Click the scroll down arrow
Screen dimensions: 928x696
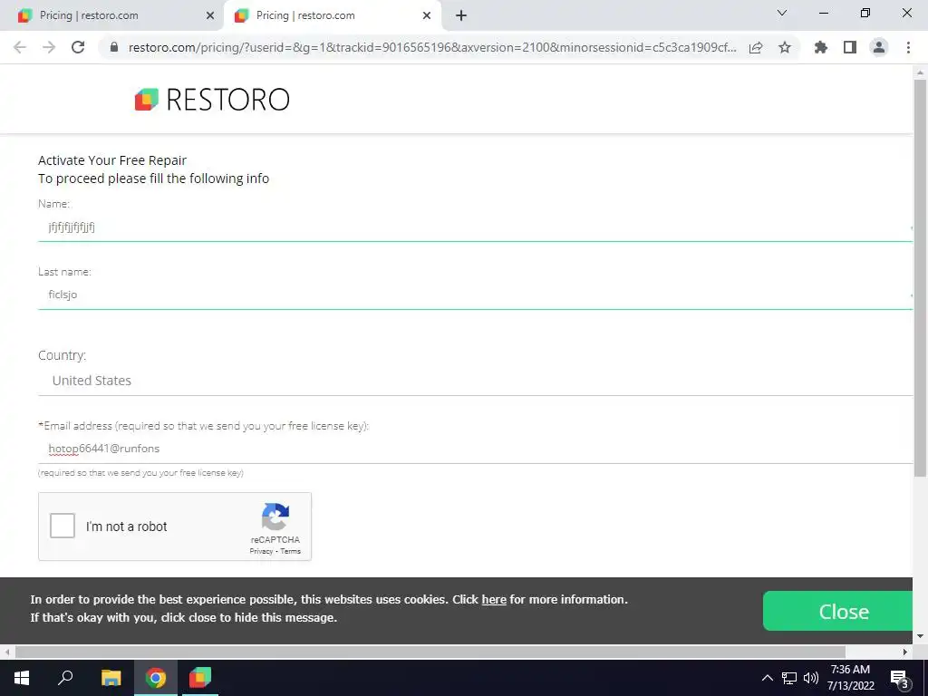click(920, 636)
